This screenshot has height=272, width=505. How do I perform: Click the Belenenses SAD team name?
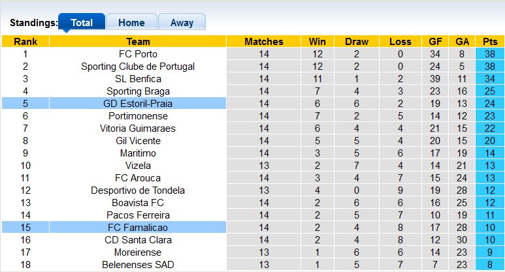(x=138, y=265)
